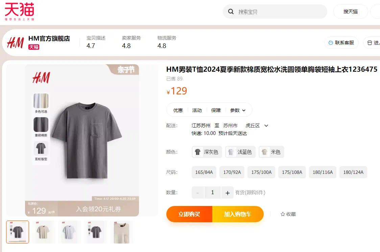Decrease quantity with minus button

tap(198, 192)
